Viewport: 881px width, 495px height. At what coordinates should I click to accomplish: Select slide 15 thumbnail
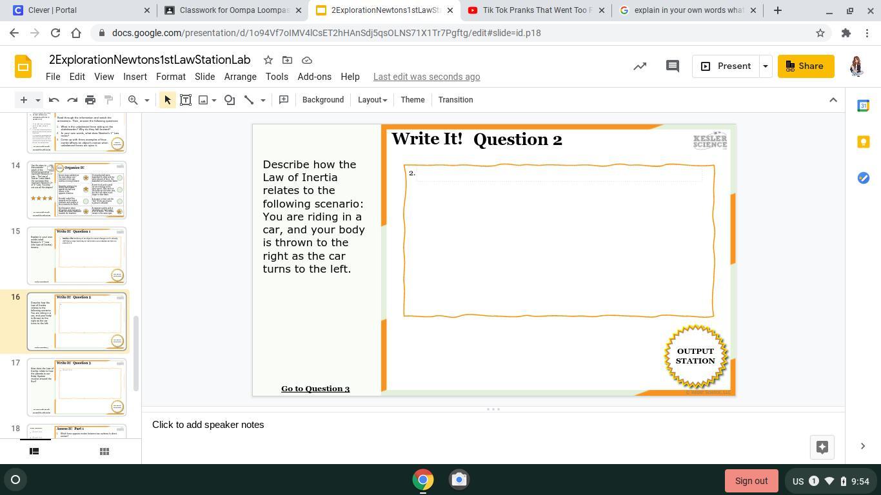coord(77,256)
